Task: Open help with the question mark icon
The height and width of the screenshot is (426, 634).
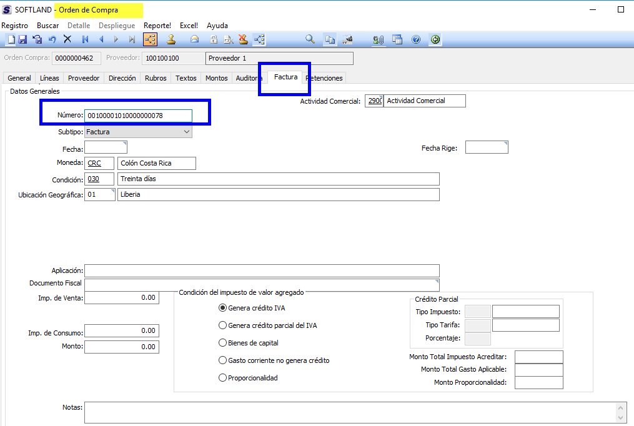Action: pyautogui.click(x=416, y=39)
